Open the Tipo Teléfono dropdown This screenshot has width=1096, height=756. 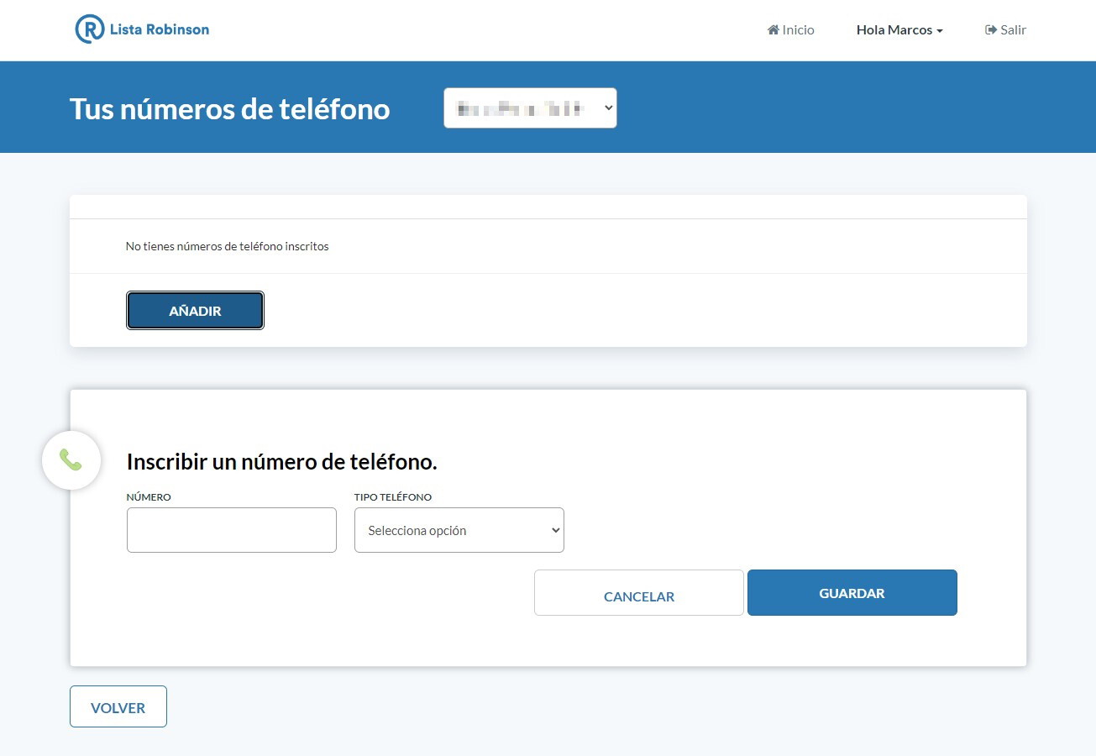pyautogui.click(x=459, y=530)
